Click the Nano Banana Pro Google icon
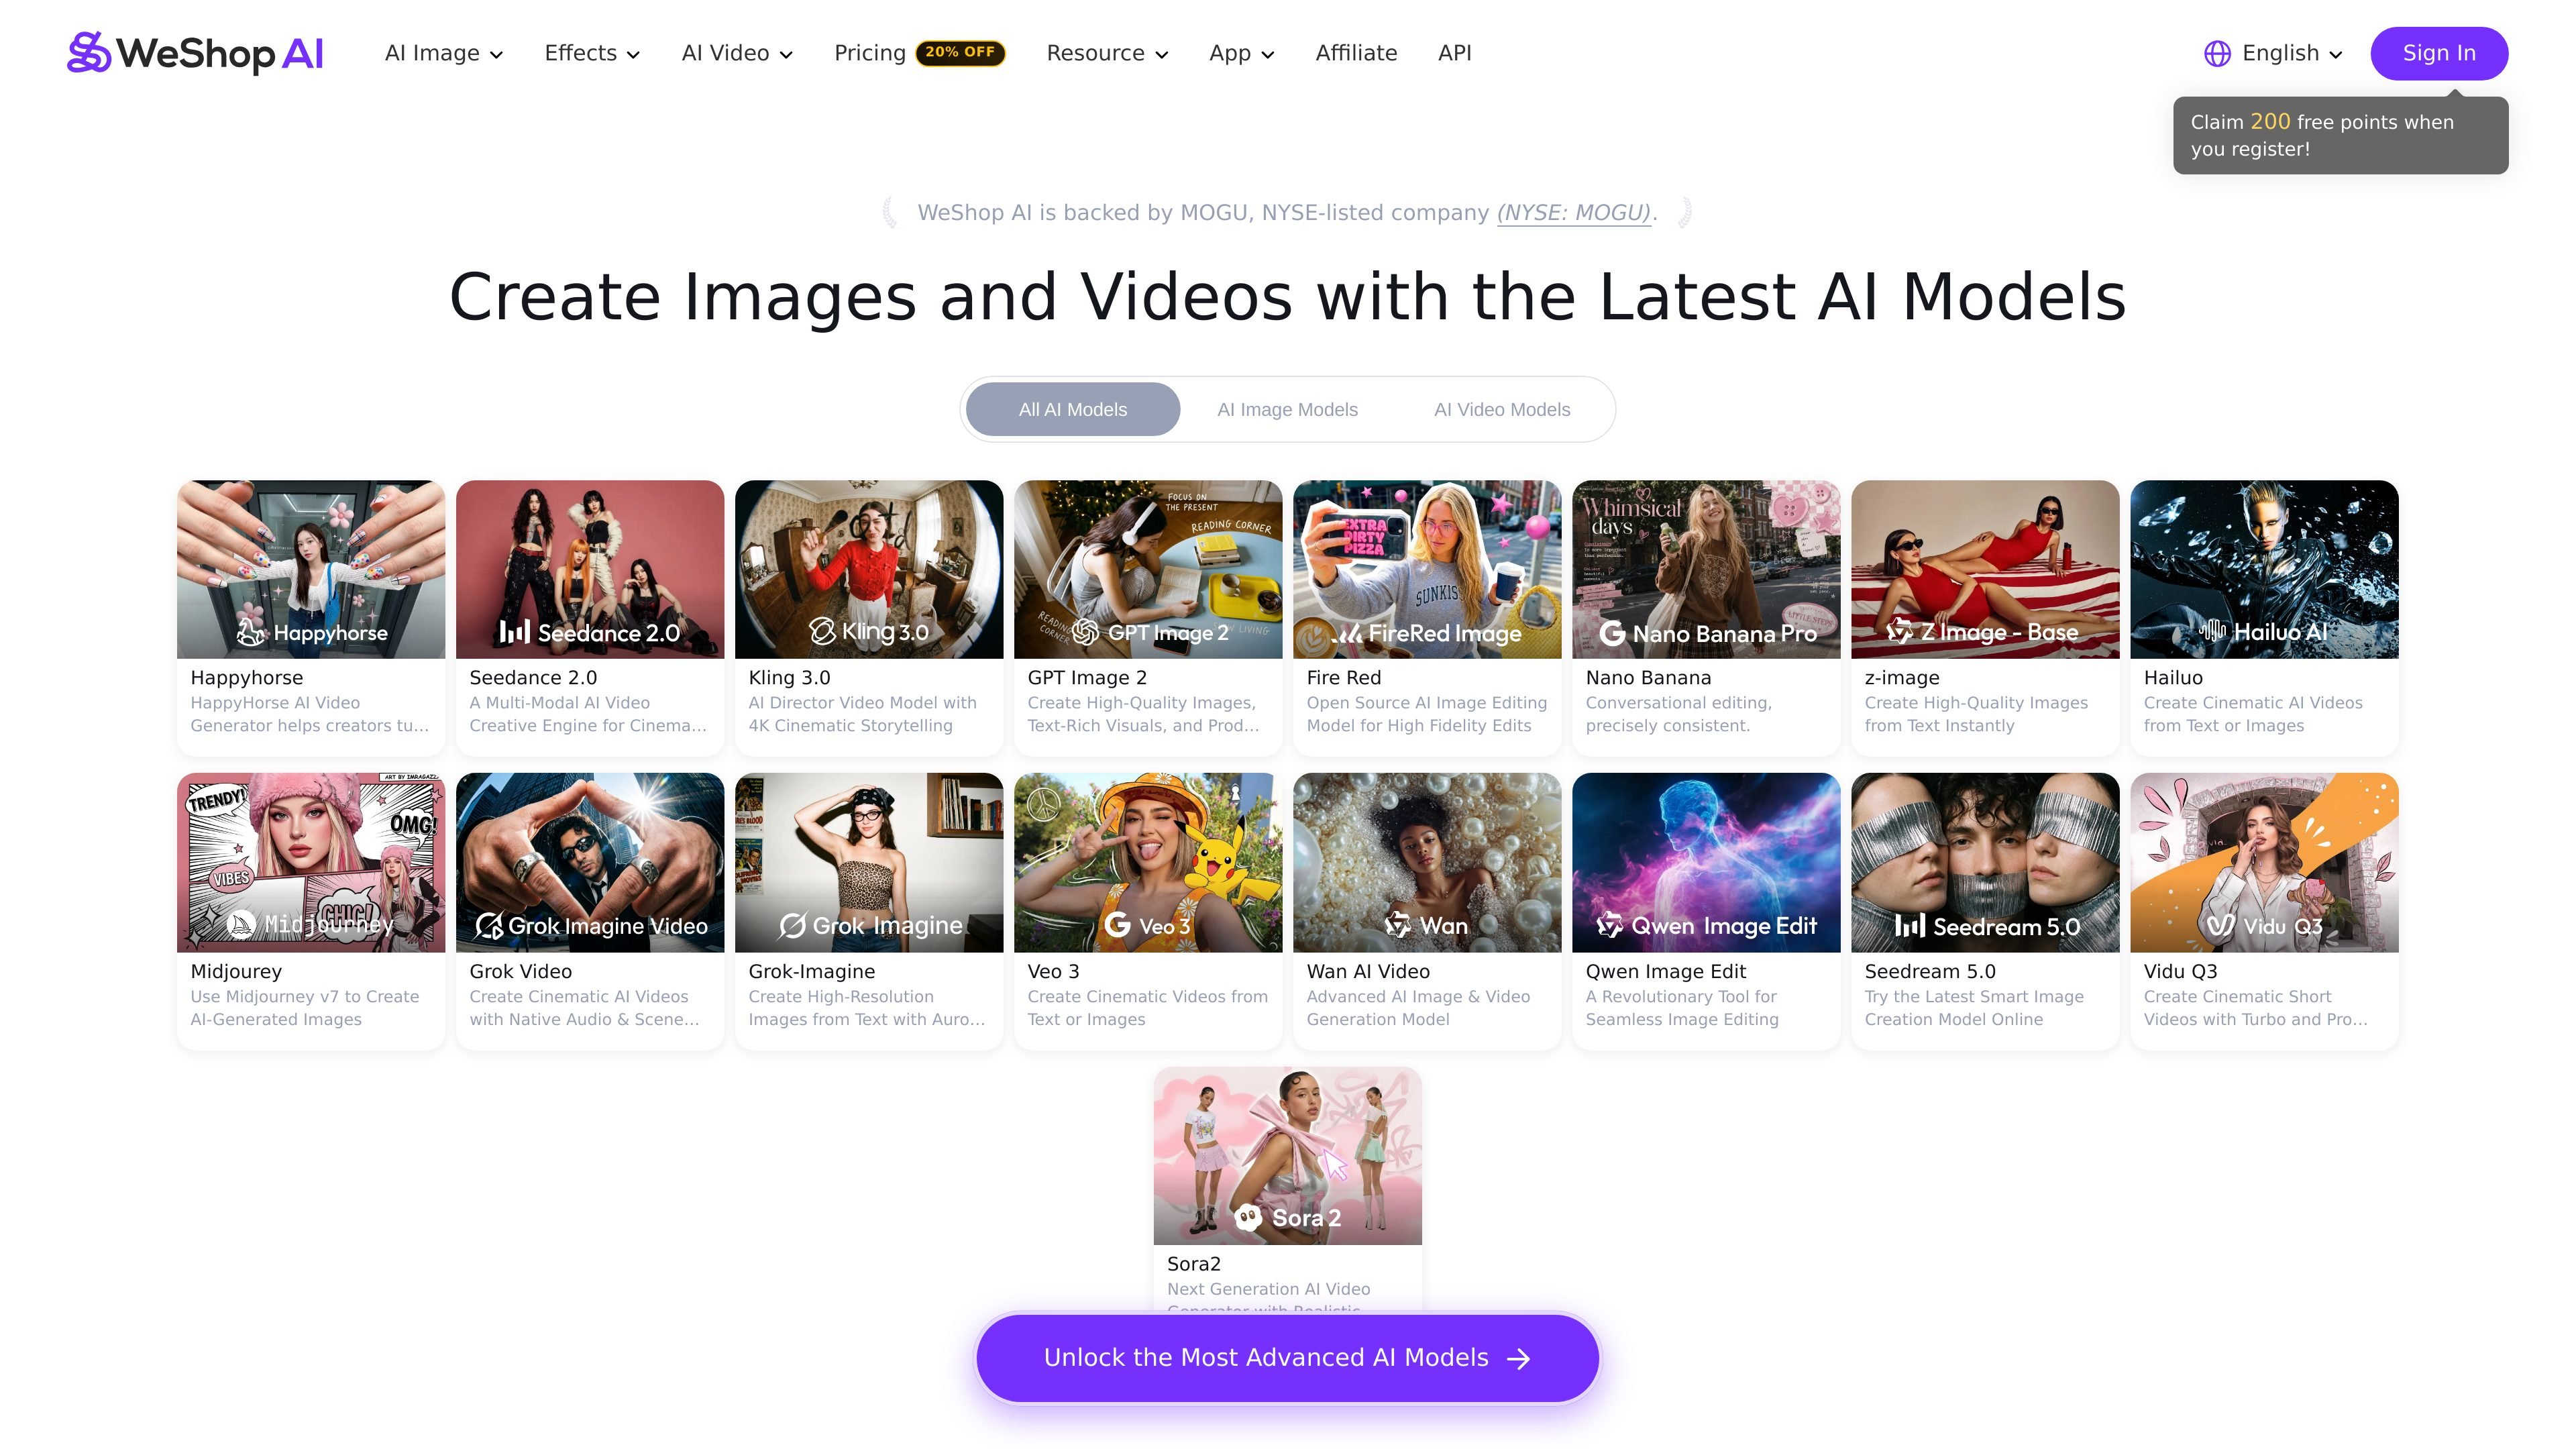Screen dimensions: 2576x1449 1611,633
